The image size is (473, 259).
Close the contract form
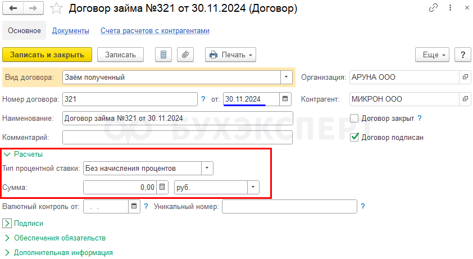click(x=467, y=8)
